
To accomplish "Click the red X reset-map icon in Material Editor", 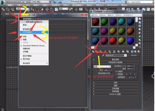I will coord(105,51).
